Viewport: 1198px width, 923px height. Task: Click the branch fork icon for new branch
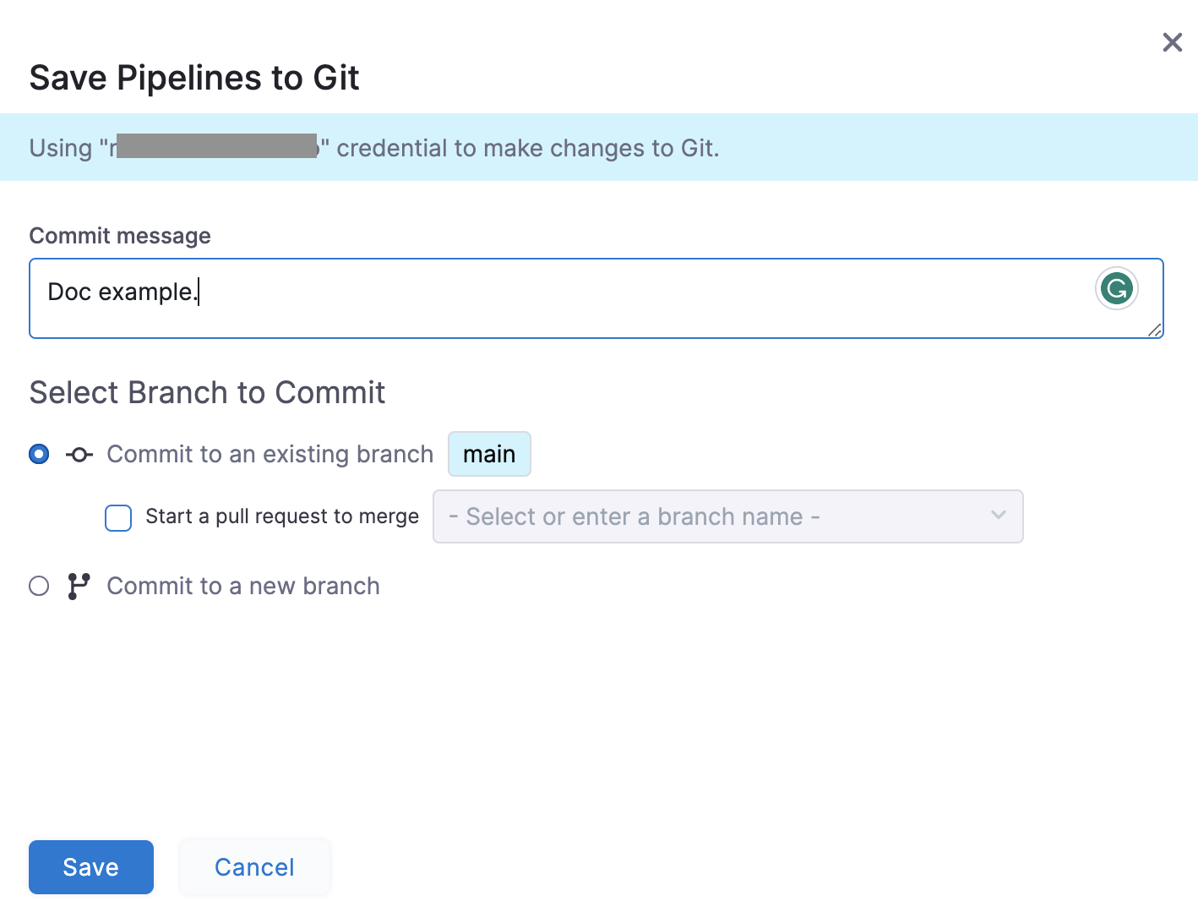(79, 586)
